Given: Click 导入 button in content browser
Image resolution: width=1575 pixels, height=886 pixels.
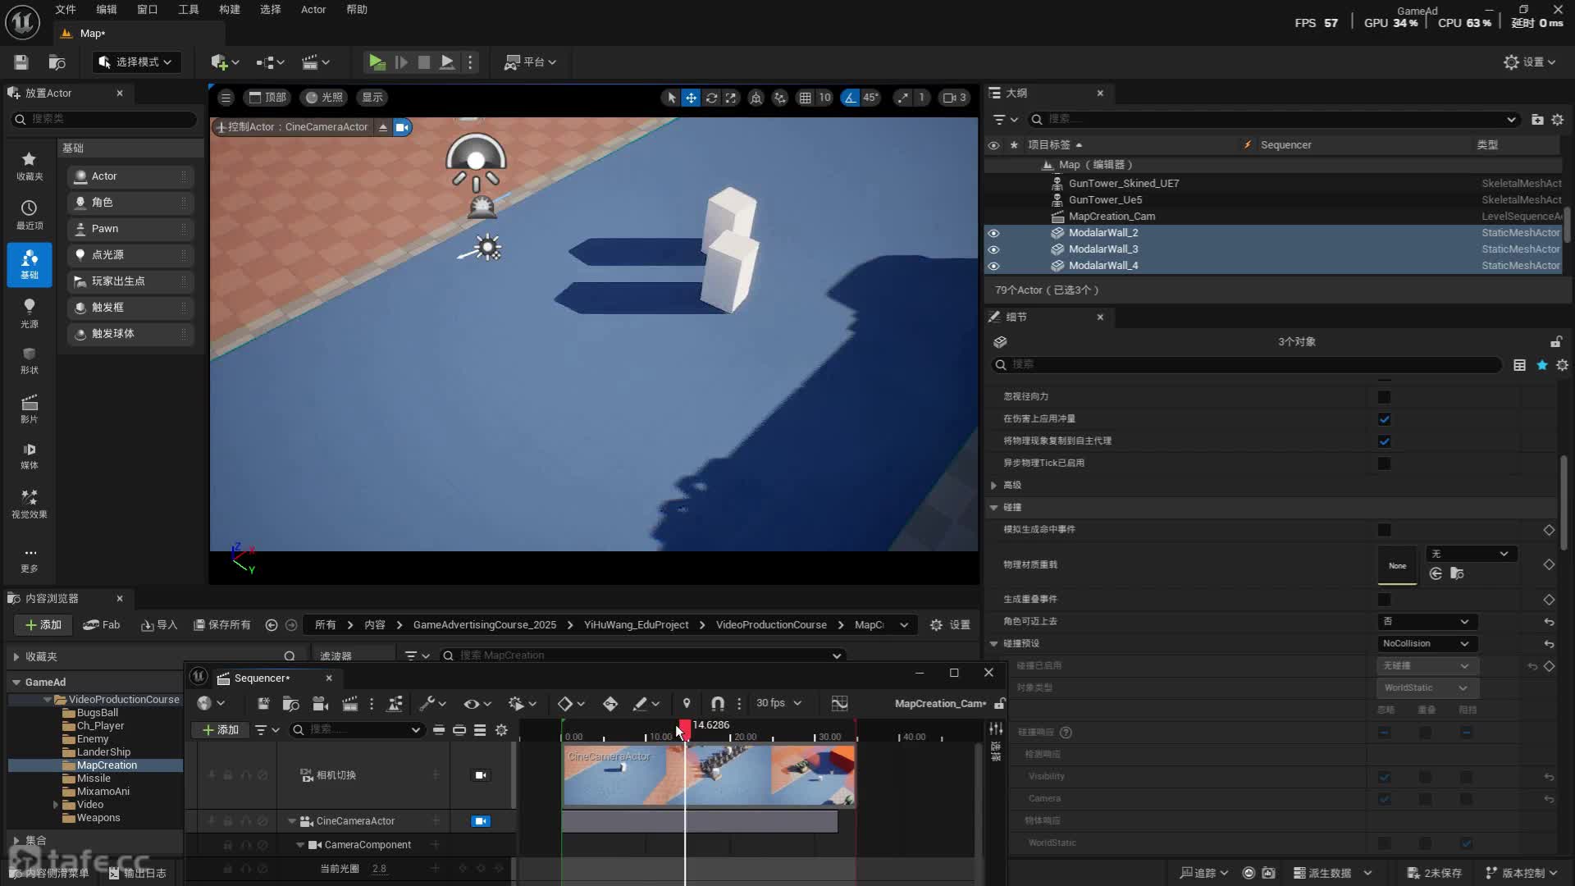Looking at the screenshot, I should [x=159, y=625].
